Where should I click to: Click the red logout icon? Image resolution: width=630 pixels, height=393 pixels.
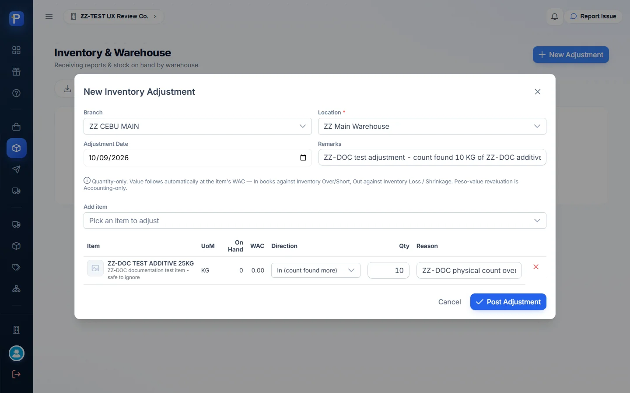coord(17,374)
